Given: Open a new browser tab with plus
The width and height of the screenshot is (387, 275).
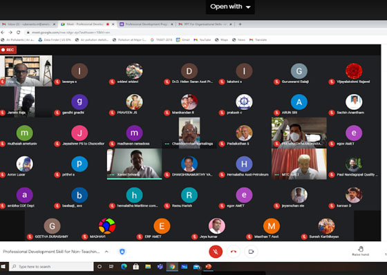Looking at the screenshot, I should coord(240,24).
